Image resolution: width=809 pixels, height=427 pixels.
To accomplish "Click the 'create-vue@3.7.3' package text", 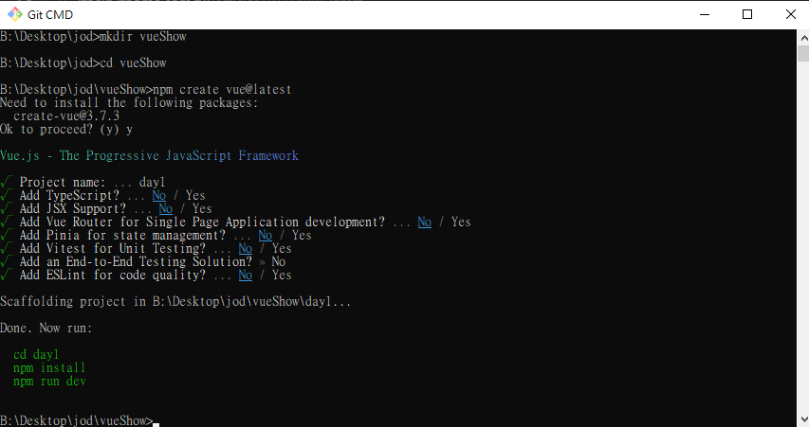I will (66, 116).
